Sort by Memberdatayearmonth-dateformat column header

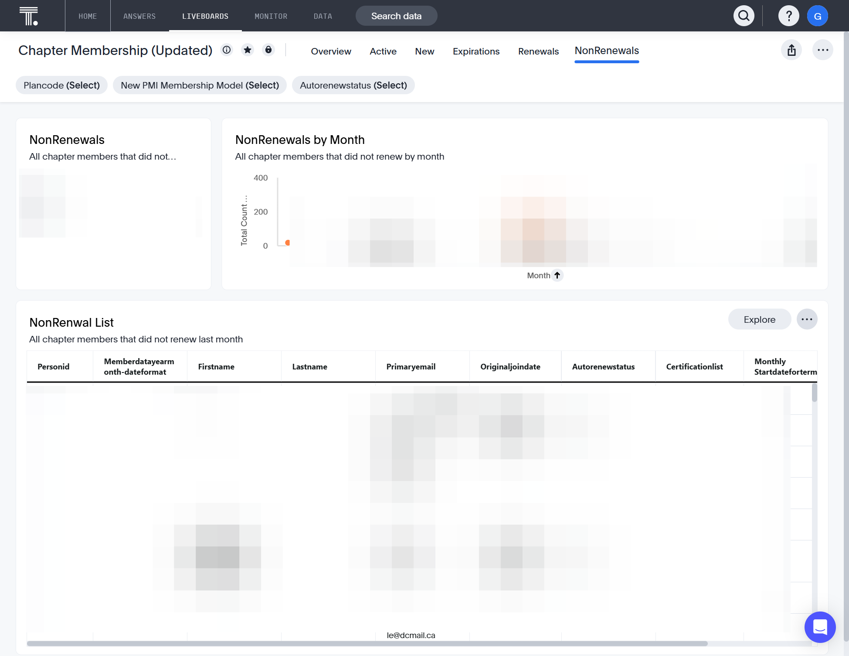click(x=140, y=366)
